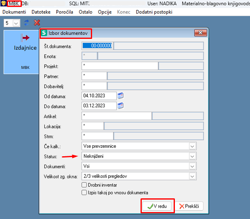250x219 pixels.
Task: Click the Do datuma date field
Action: (x=99, y=106)
